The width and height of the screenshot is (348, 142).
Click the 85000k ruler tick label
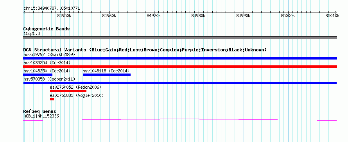(288, 16)
